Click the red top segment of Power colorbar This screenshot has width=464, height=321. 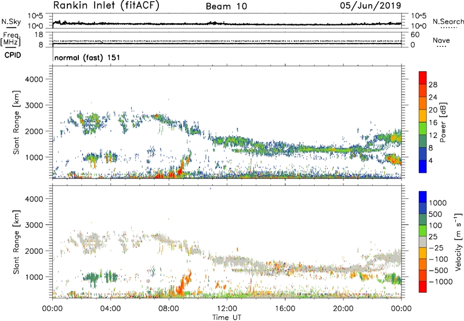click(423, 78)
